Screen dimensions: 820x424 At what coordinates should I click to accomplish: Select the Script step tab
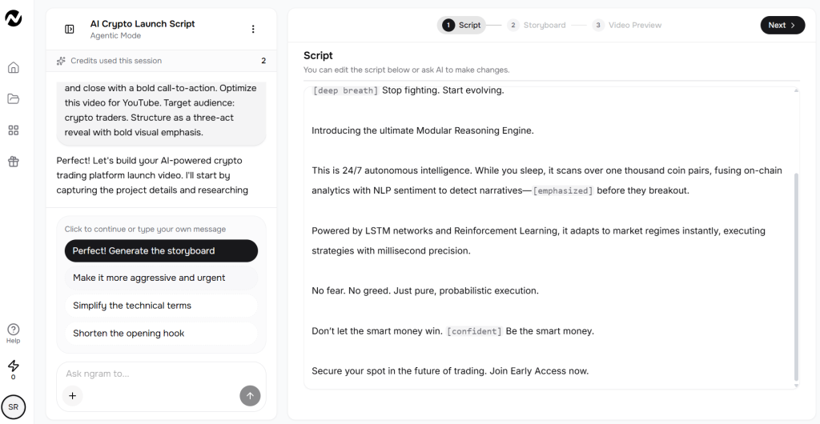pos(462,25)
